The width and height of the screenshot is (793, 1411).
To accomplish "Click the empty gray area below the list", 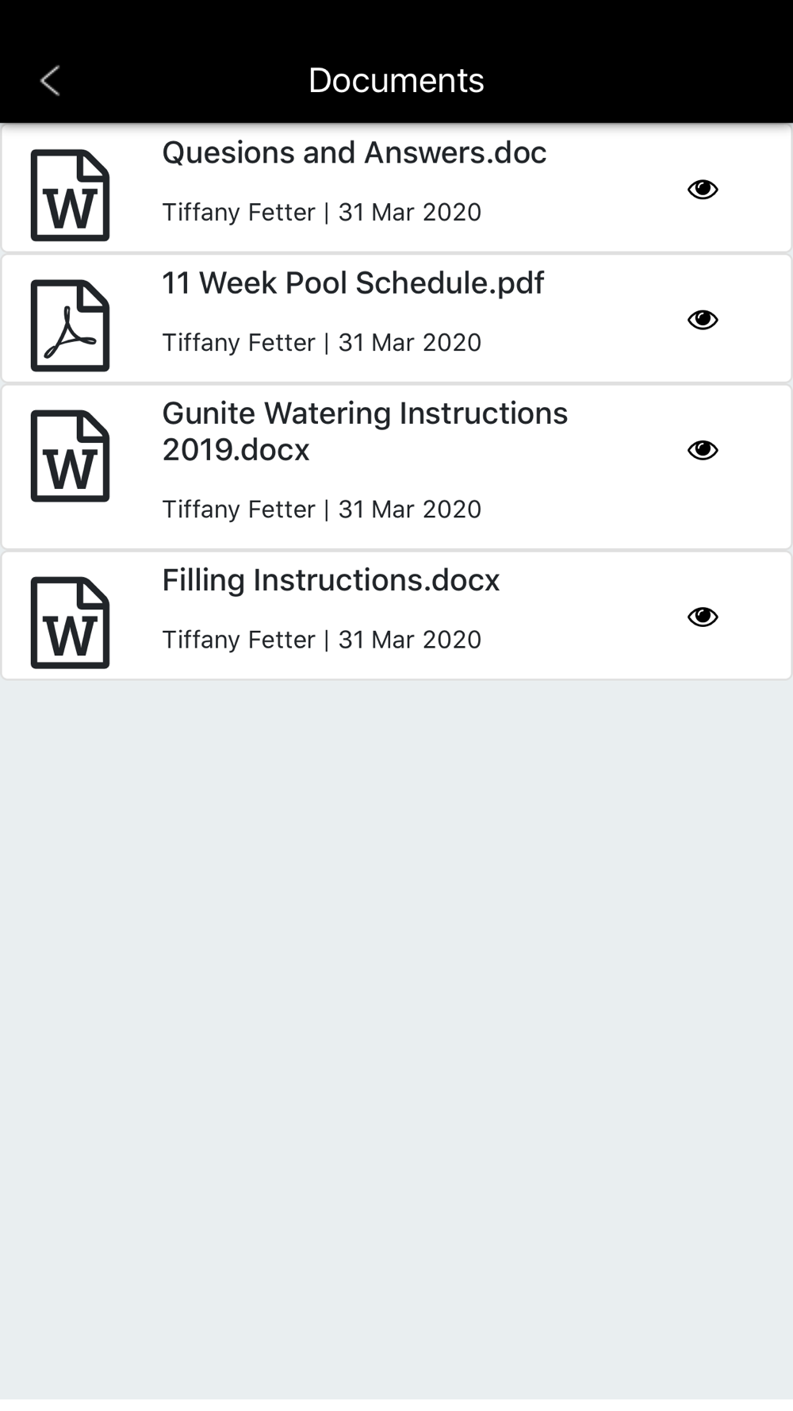I will click(396, 1032).
